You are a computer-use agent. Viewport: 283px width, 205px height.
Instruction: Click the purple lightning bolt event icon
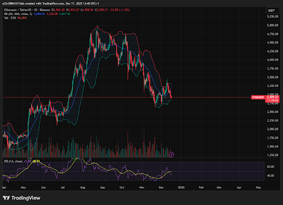(171, 154)
